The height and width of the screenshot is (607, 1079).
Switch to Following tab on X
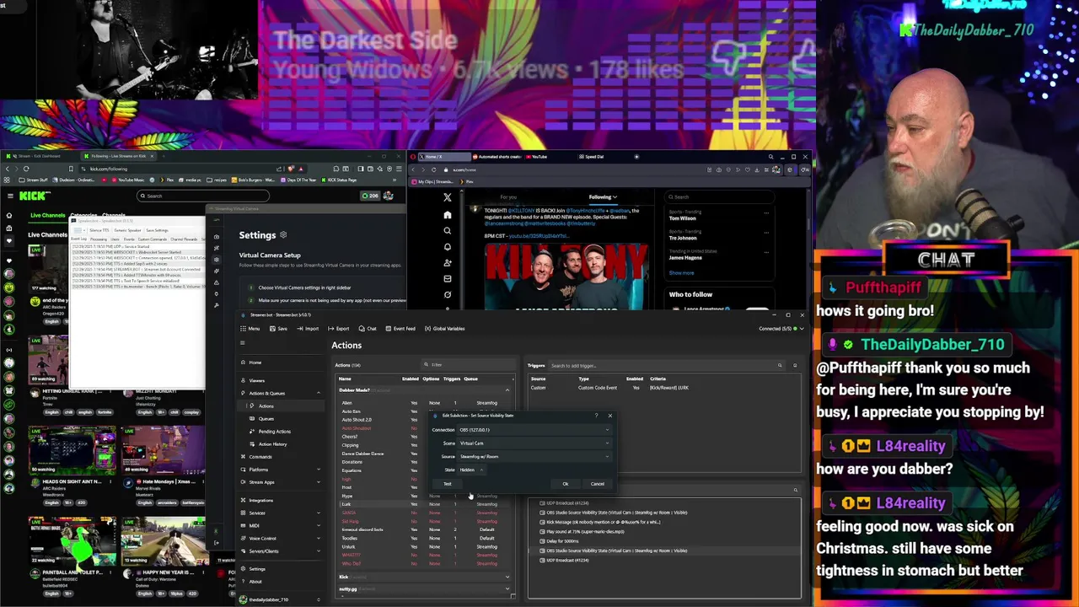click(x=603, y=197)
